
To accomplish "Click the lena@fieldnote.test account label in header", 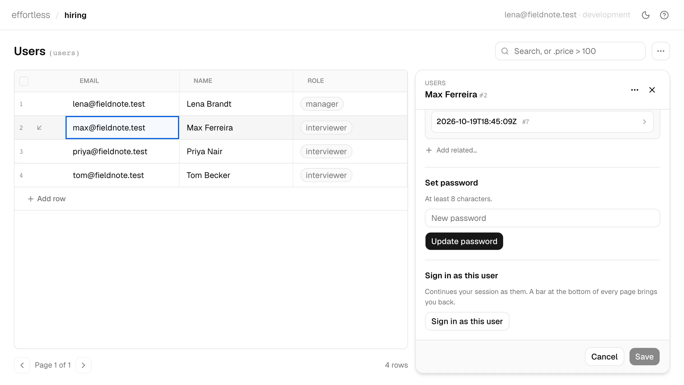I will [540, 15].
